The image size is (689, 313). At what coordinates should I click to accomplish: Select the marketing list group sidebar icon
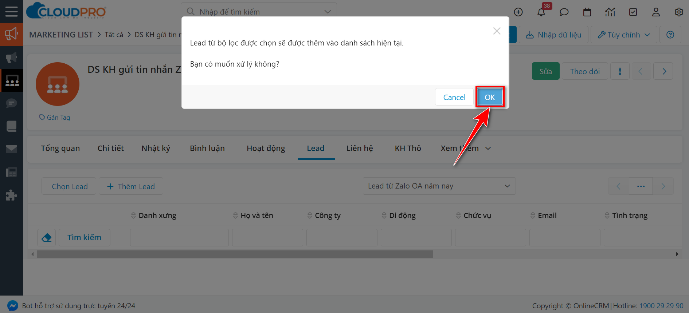tap(11, 80)
